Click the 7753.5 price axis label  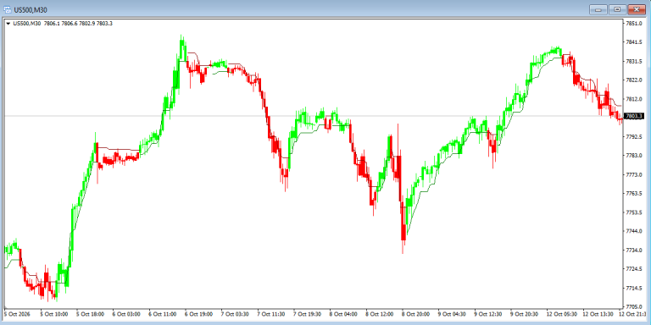click(634, 212)
